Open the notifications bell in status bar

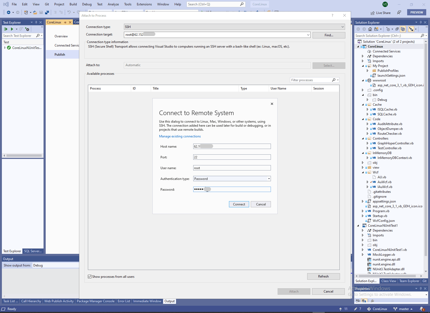(x=422, y=309)
